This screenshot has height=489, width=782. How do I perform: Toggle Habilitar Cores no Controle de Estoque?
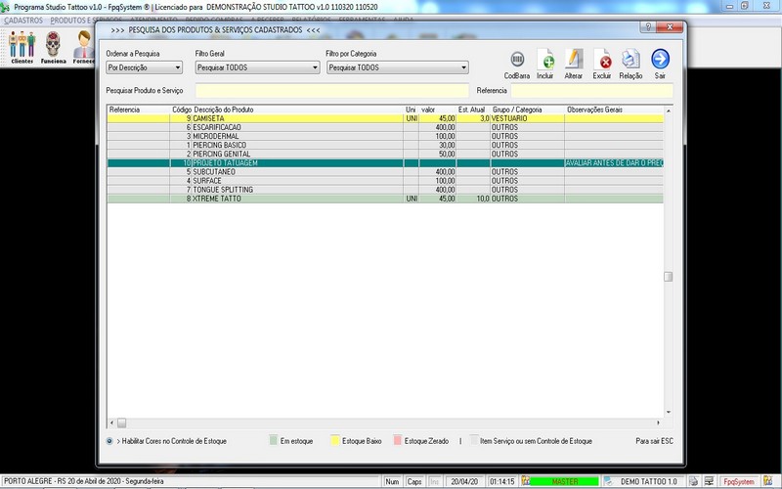pyautogui.click(x=109, y=441)
